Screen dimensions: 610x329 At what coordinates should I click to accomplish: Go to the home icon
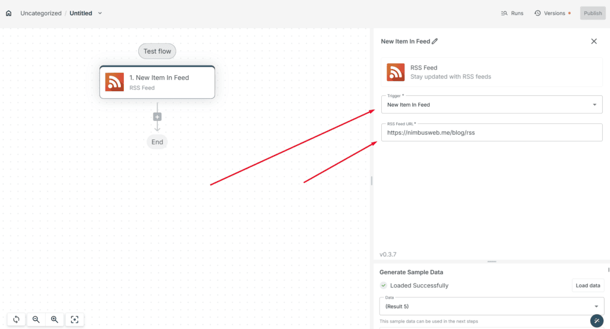pyautogui.click(x=8, y=13)
